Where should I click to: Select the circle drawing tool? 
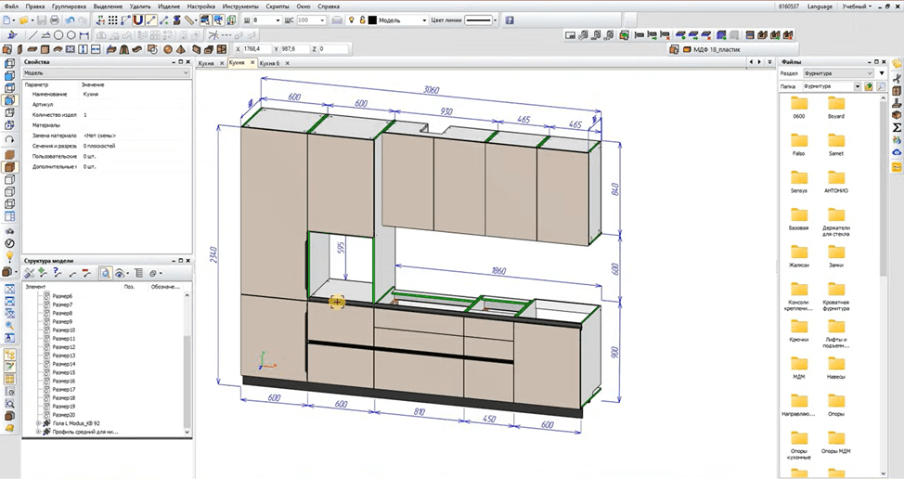point(58,35)
